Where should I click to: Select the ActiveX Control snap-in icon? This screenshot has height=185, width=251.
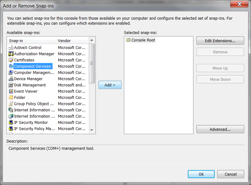[11, 47]
